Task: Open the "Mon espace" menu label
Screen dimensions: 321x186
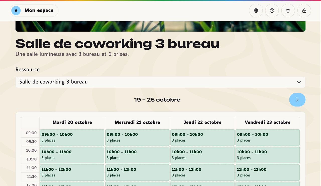Action: pyautogui.click(x=39, y=11)
